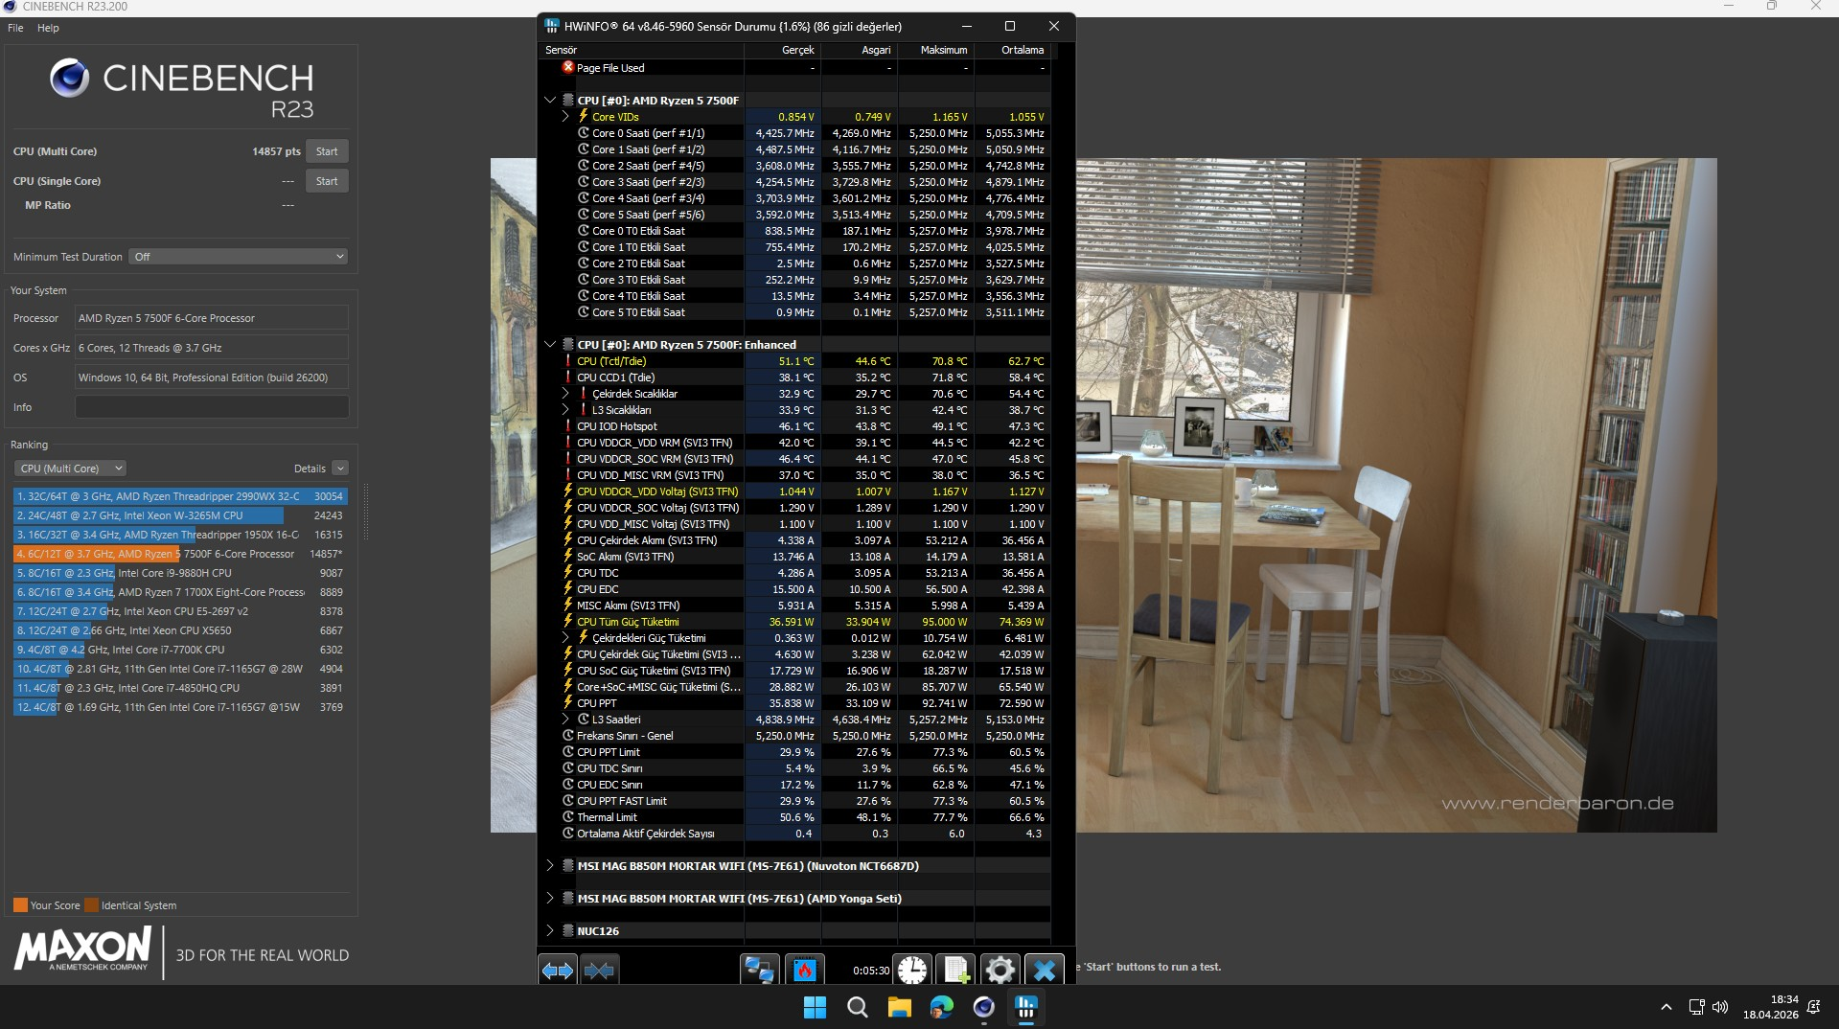The image size is (1839, 1029).
Task: Click HWiNFO collapse columns arrows button
Action: tap(600, 971)
